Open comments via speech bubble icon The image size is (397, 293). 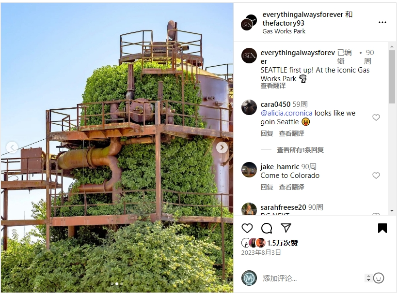pyautogui.click(x=267, y=228)
